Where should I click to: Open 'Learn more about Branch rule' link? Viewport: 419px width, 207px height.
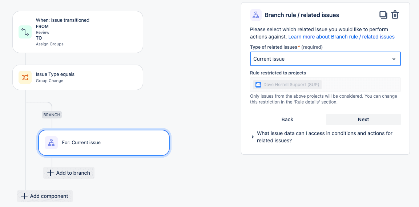point(342,37)
